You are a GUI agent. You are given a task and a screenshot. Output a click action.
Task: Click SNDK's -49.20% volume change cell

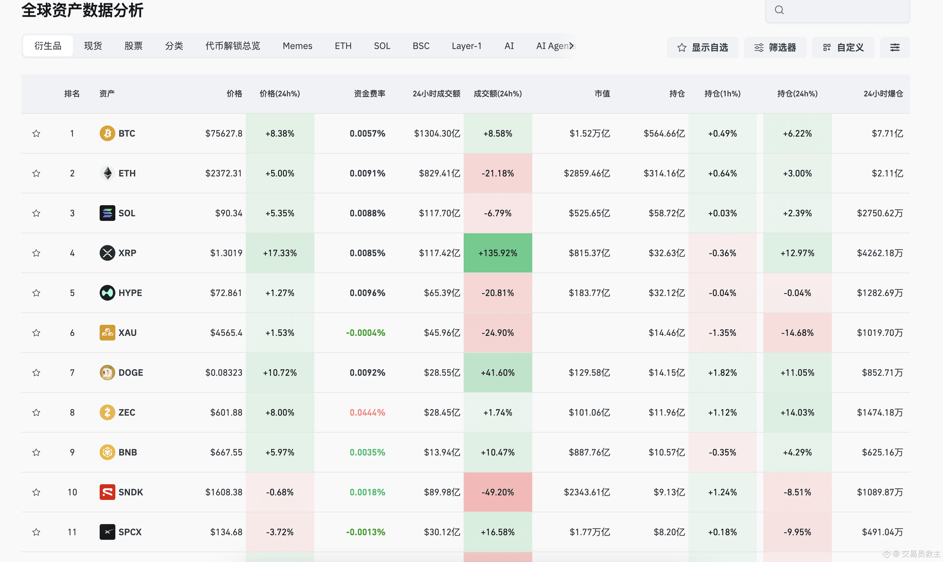pos(498,492)
